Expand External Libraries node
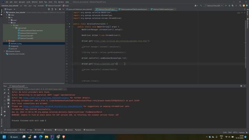Image resolution: width=249 pixels, height=140 pixels. pyautogui.click(x=4, y=51)
